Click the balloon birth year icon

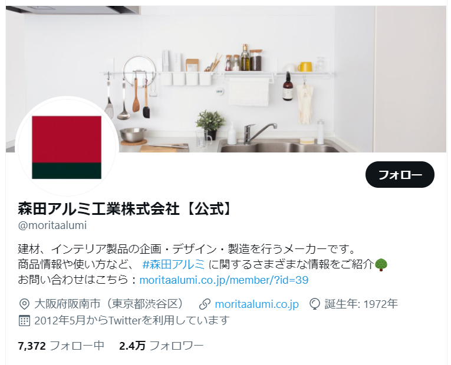click(315, 304)
